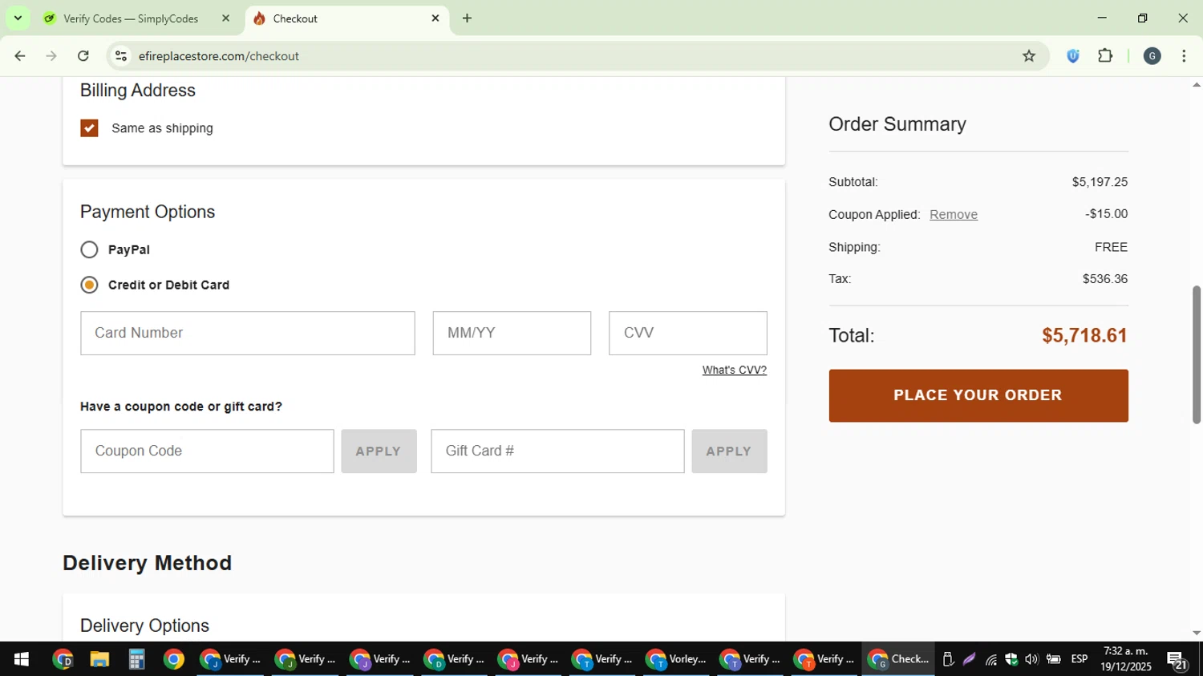The image size is (1203, 676).
Task: Click the Delivery Method heading
Action: click(148, 563)
